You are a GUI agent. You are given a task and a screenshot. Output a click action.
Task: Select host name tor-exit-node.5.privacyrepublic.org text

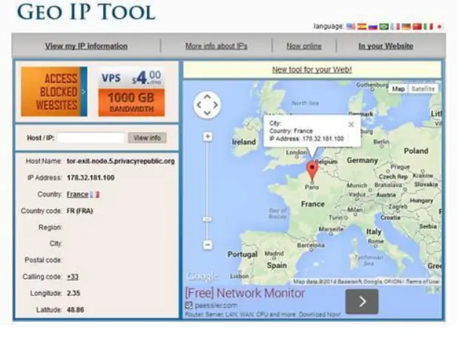(x=121, y=161)
